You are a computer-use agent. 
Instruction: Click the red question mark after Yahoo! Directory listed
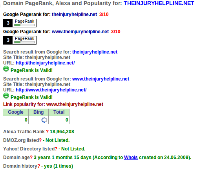pos(56,149)
